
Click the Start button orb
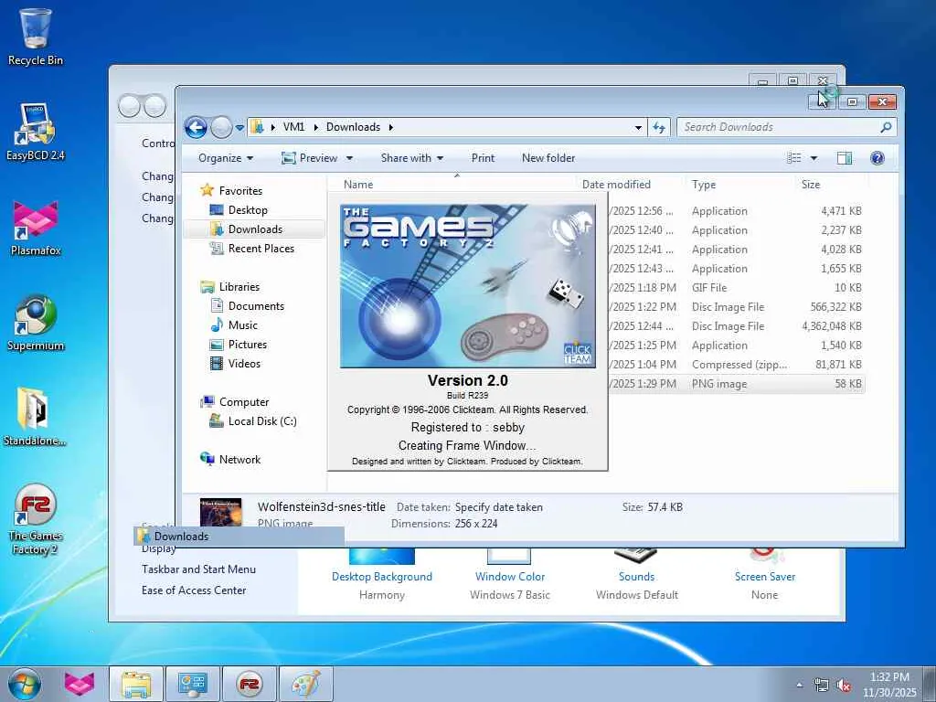[x=24, y=684]
